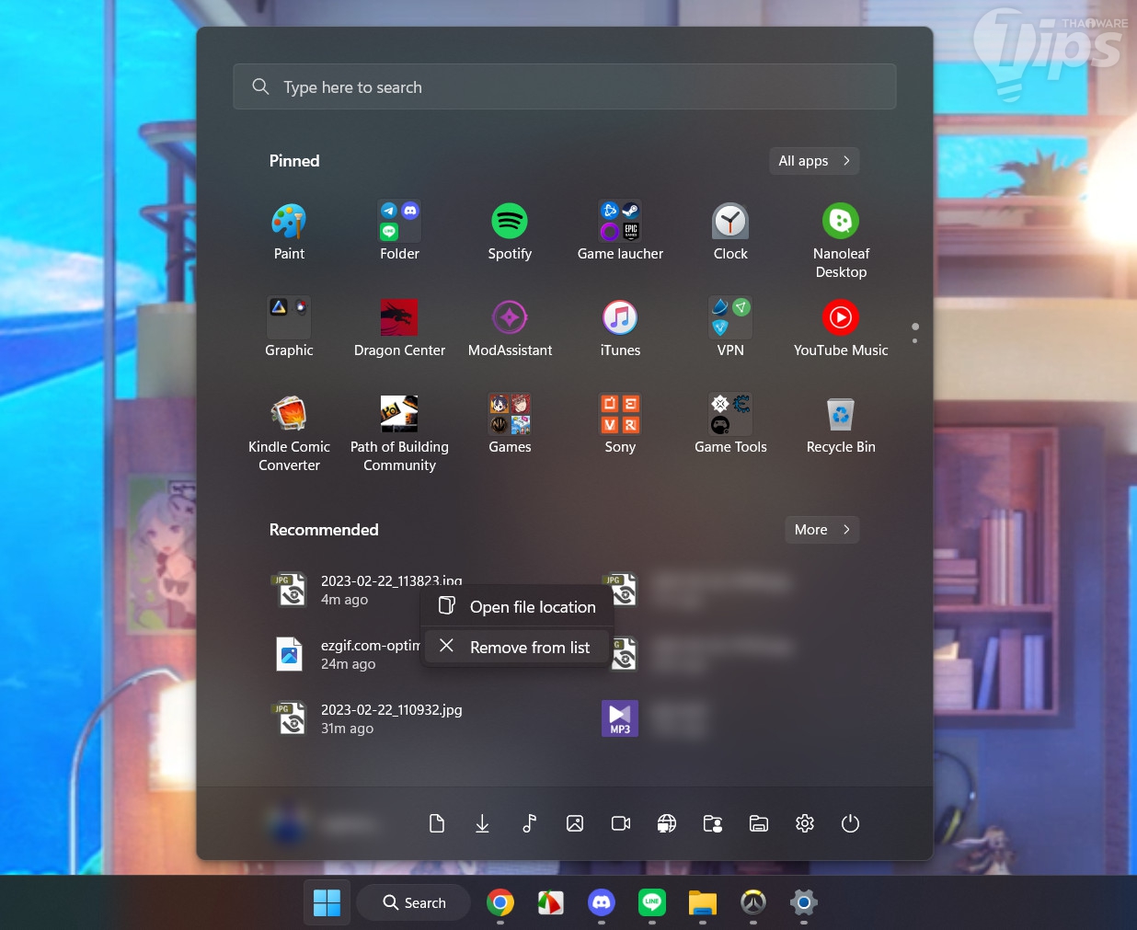Open the Game laucher folder
This screenshot has width=1137, height=930.
[620, 232]
